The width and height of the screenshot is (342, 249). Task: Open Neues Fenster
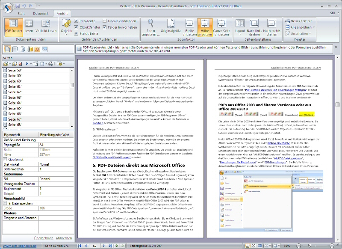tap(298, 21)
